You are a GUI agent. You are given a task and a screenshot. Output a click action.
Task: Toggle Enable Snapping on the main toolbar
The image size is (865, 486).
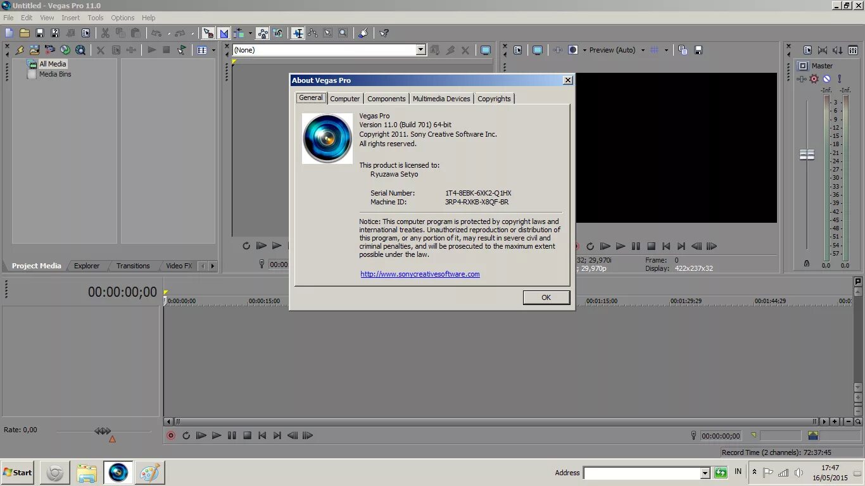[x=208, y=33]
